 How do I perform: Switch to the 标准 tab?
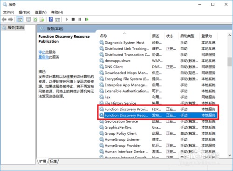click(53, 161)
